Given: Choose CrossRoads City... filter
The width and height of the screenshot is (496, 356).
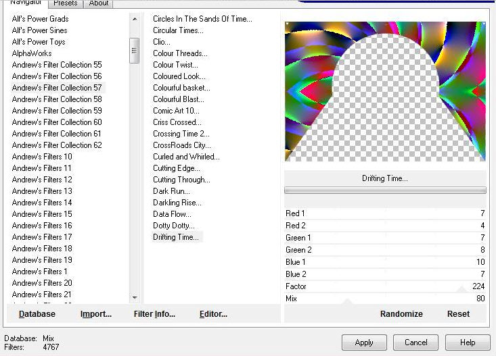Looking at the screenshot, I should 182,145.
